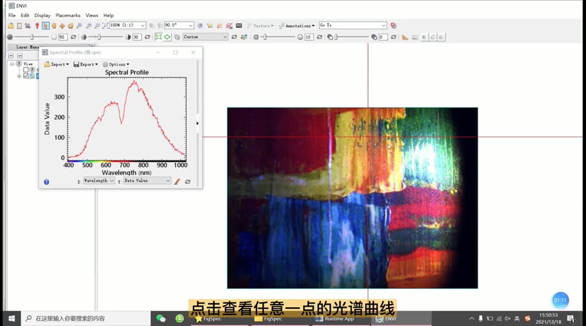Collapse the View tree node
Image resolution: width=586 pixels, height=326 pixels.
point(12,64)
